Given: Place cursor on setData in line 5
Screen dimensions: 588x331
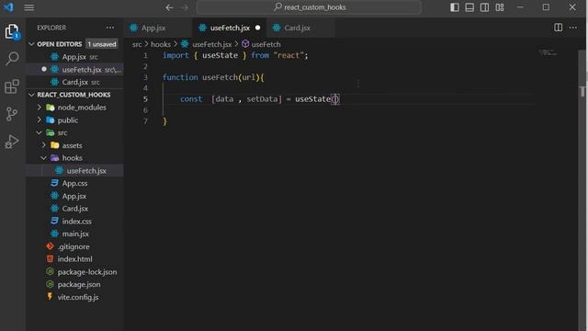Looking at the screenshot, I should (262, 99).
